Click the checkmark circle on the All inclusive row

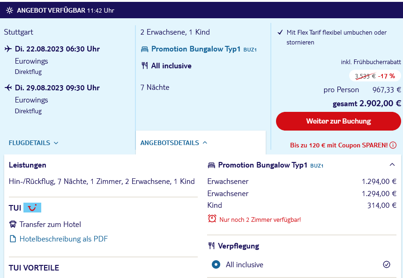click(387, 264)
